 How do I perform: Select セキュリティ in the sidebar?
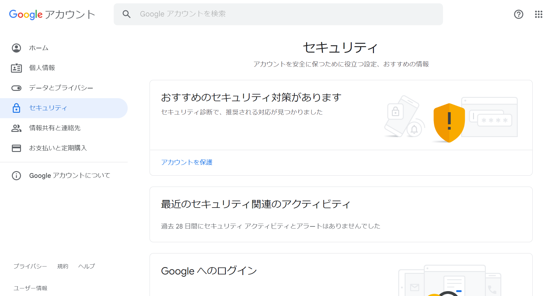[48, 108]
